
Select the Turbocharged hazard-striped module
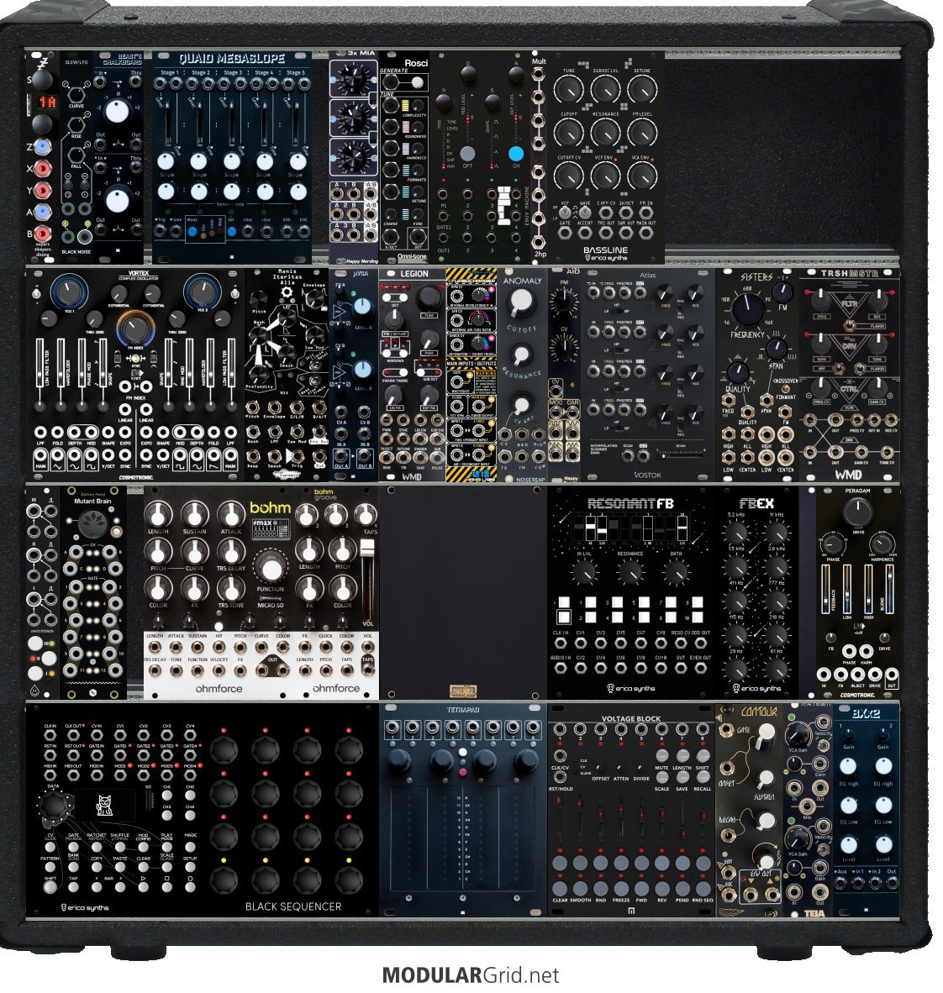click(x=471, y=375)
